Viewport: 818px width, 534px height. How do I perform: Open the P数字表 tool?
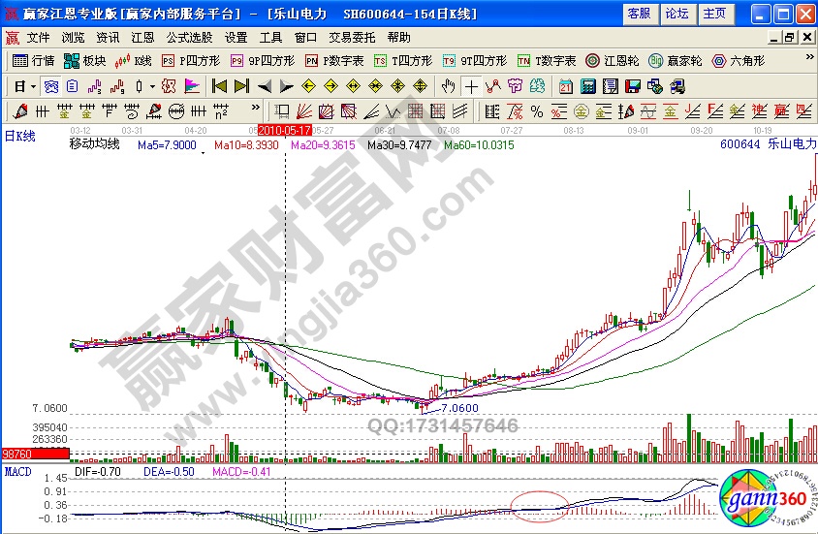tap(334, 61)
